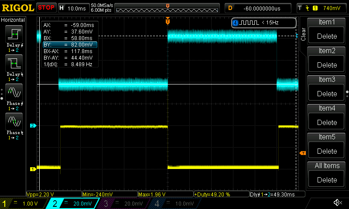
Task: Click the RIGOL logo
Action: click(18, 8)
